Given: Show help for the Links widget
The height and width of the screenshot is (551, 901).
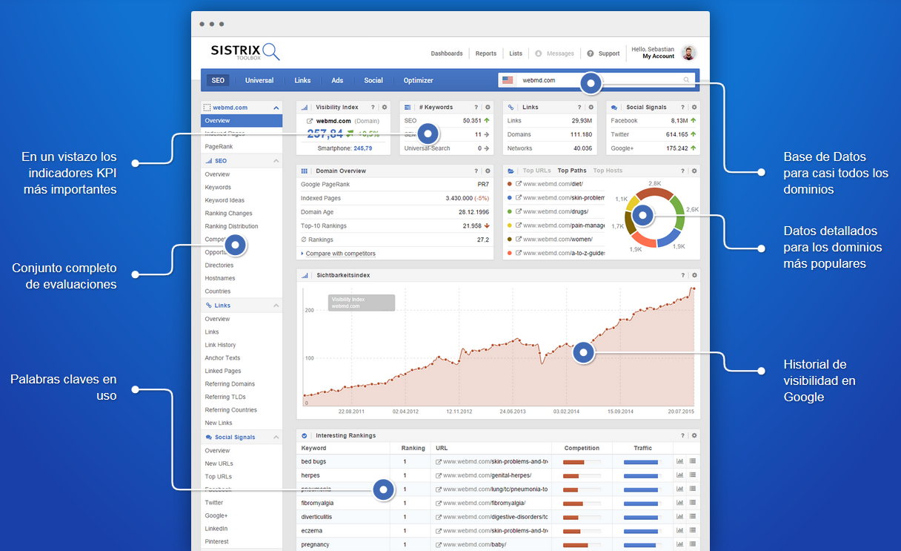Looking at the screenshot, I should 579,108.
